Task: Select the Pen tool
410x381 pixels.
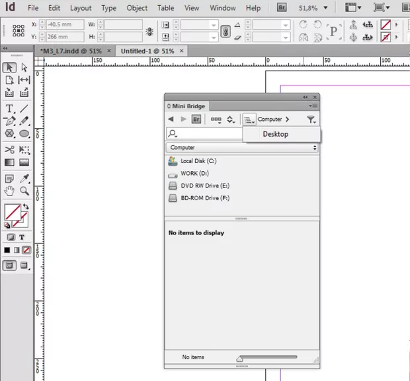Action: [x=9, y=121]
